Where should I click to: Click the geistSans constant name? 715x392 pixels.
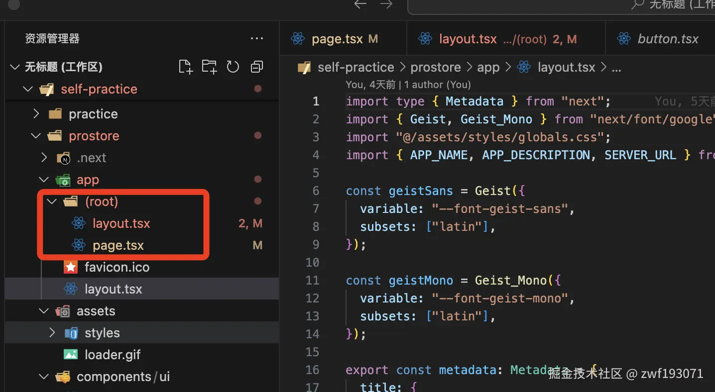421,191
